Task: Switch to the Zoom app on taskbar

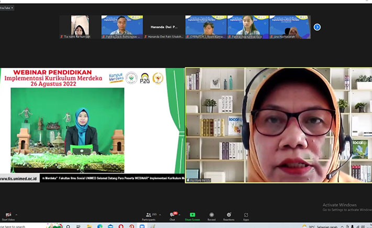Action: point(142,226)
